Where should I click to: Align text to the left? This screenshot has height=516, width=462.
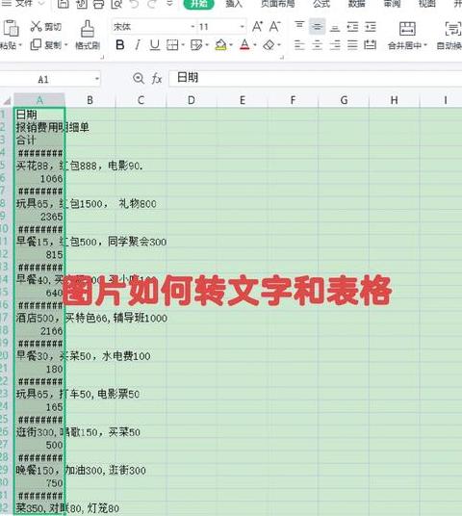coord(299,44)
